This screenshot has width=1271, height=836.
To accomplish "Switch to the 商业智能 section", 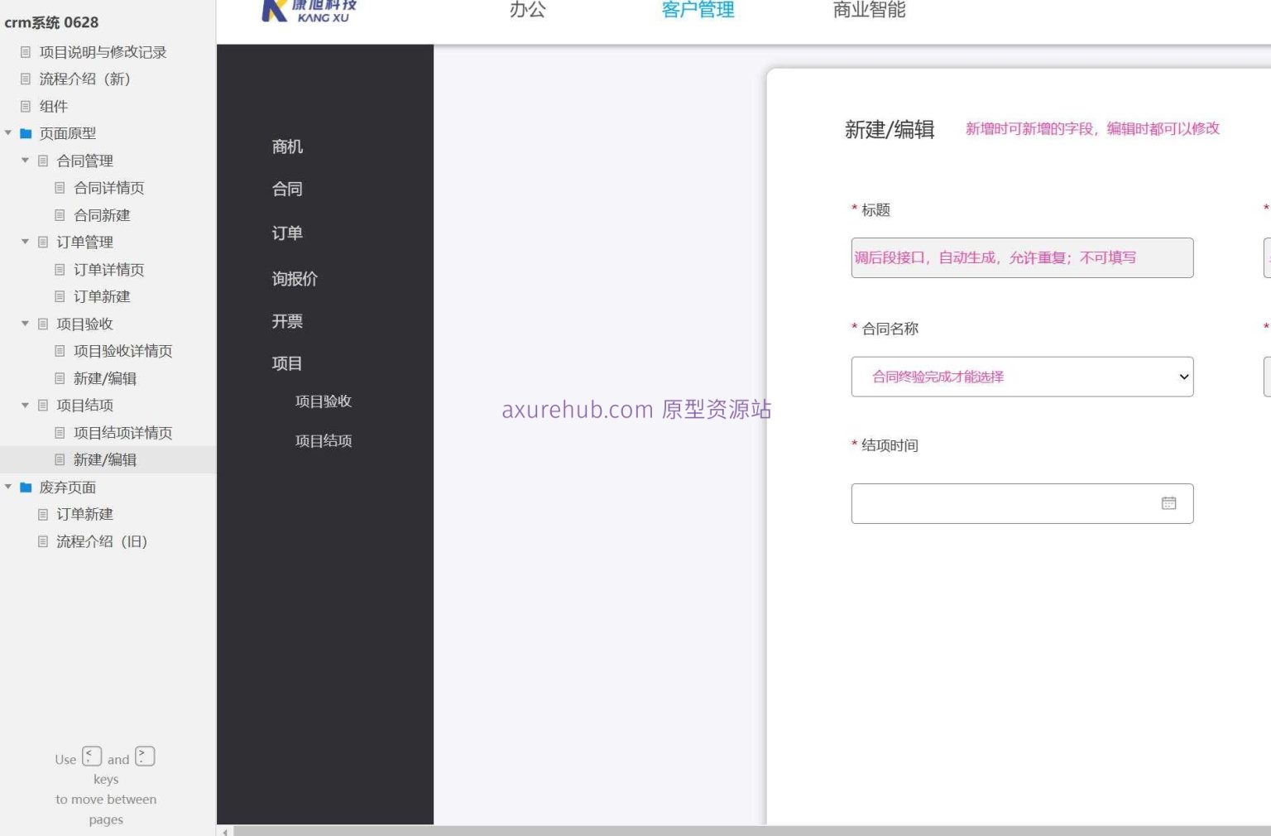I will click(868, 11).
